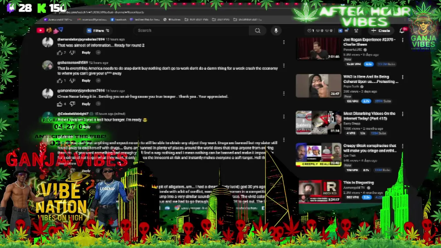
Task: Open the Joe Rogan Experience #2378 thumbnail
Action: tap(319, 49)
